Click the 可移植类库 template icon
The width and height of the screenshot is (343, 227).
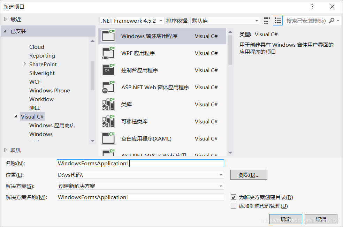(x=108, y=121)
